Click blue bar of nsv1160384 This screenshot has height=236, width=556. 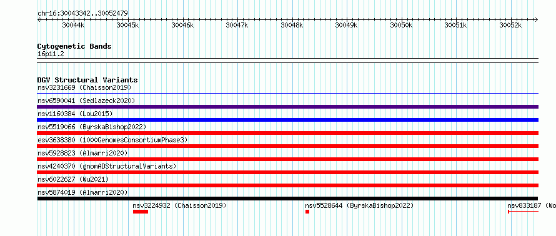click(288, 120)
